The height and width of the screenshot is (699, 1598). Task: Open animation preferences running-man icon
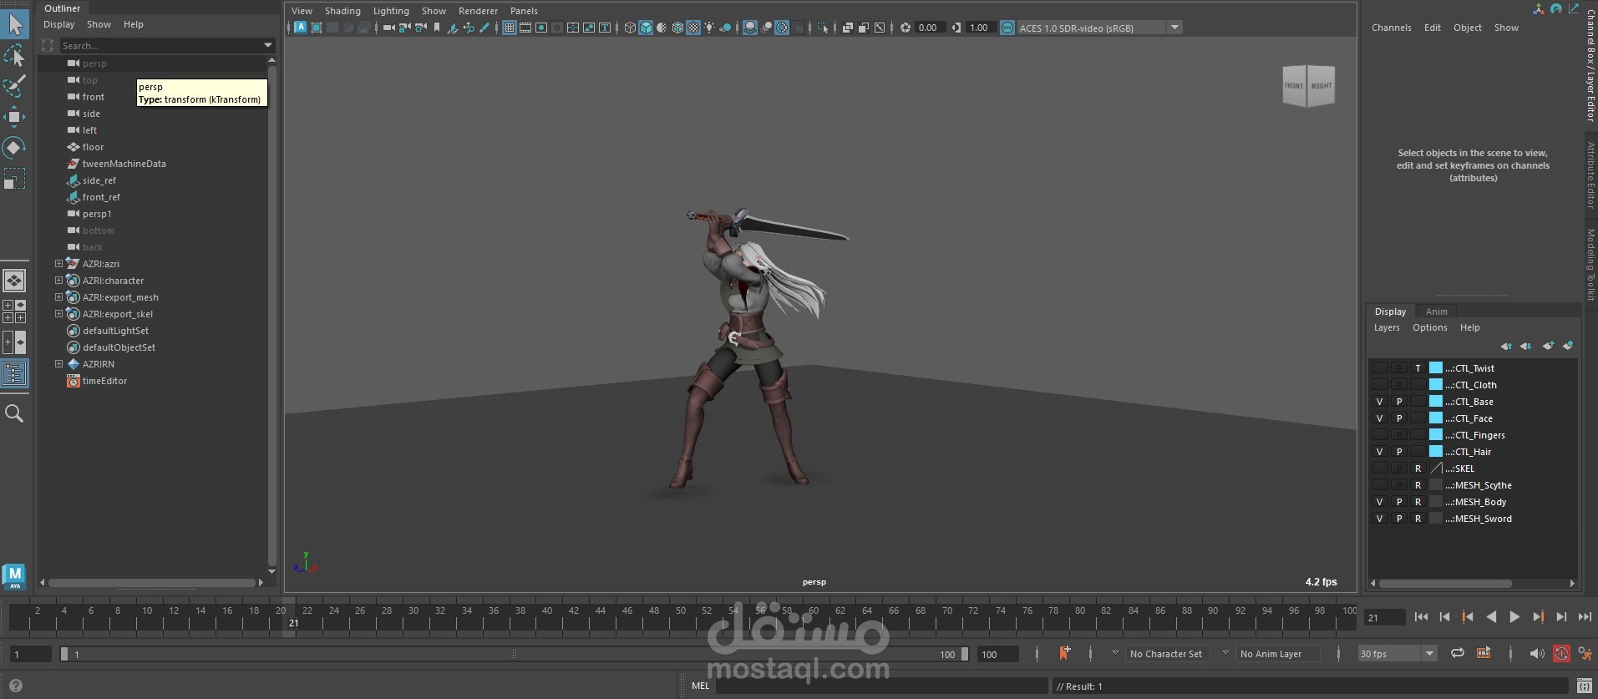[1585, 654]
